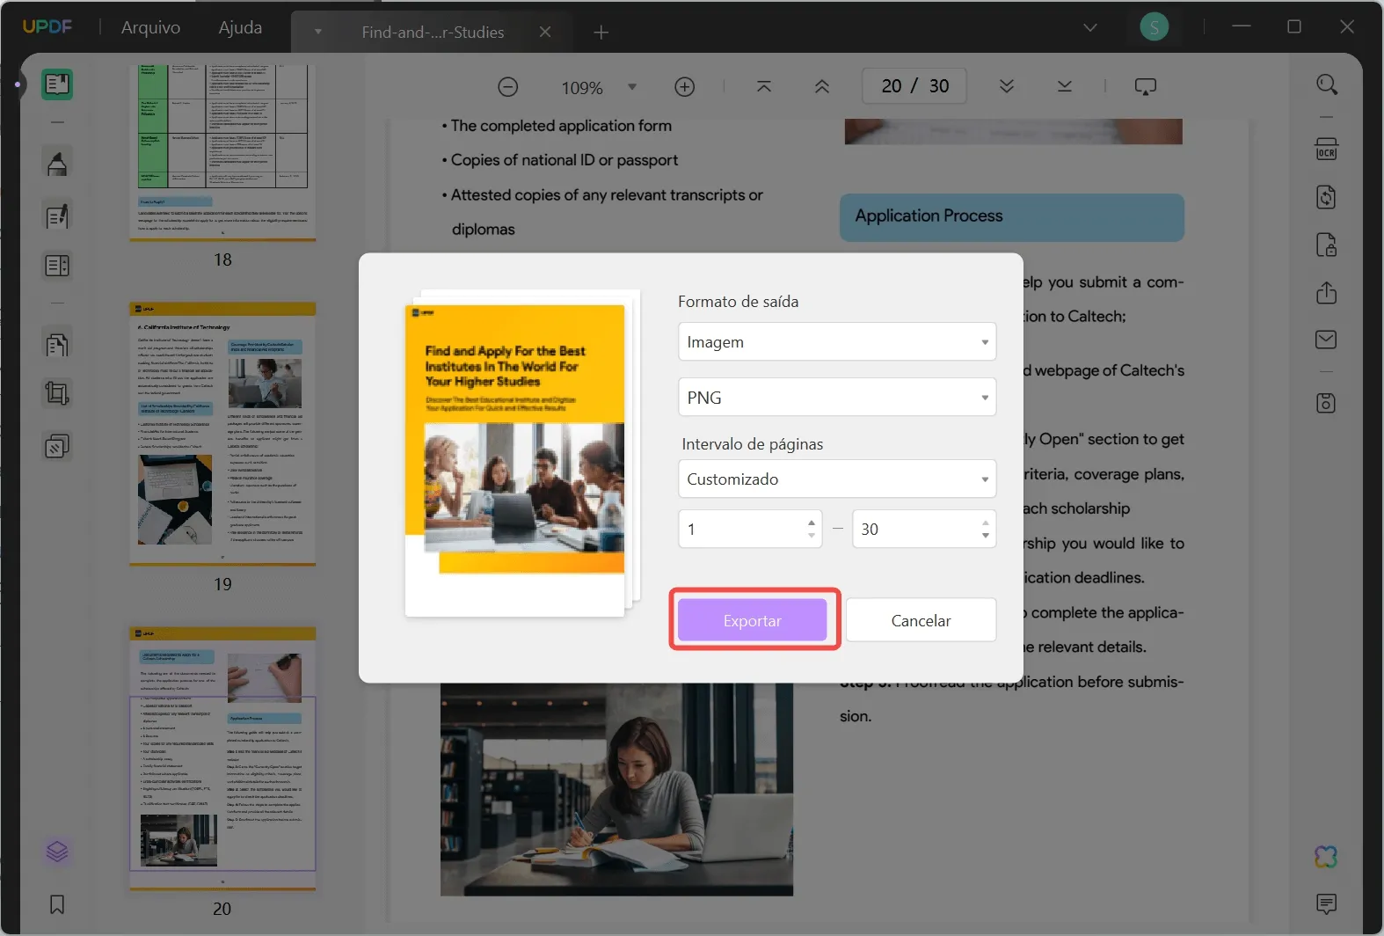Open the Prepare Form tool icon

tap(57, 266)
